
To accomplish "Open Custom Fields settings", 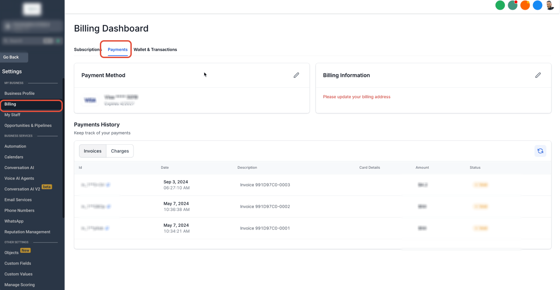I will click(17, 264).
